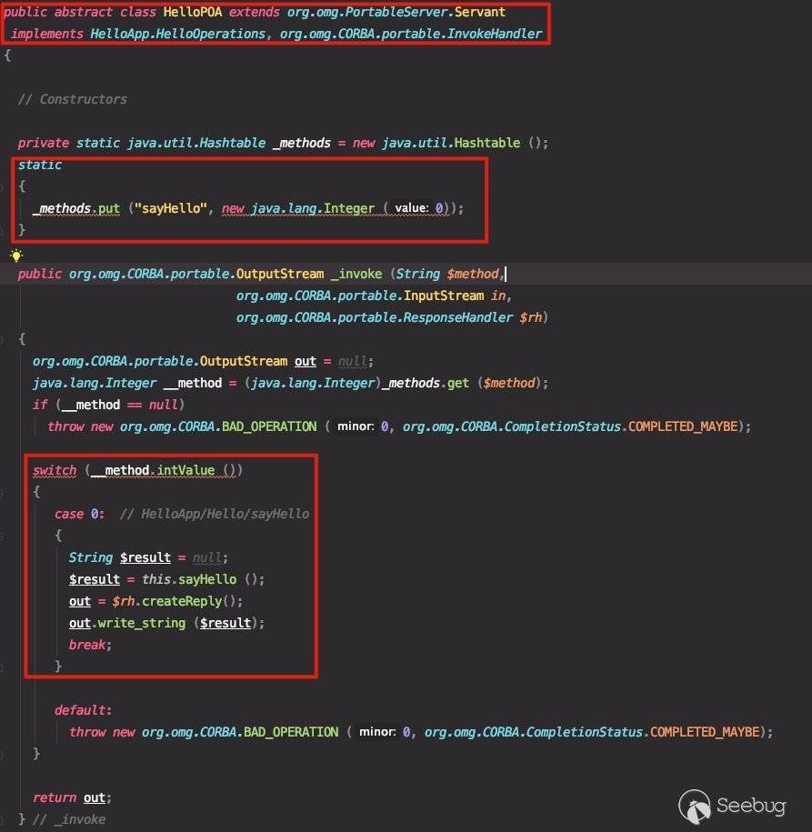812x832 pixels.
Task: Click the _invoke method name in its signature
Action: coord(356,274)
